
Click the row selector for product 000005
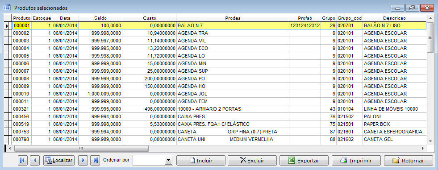(8, 56)
